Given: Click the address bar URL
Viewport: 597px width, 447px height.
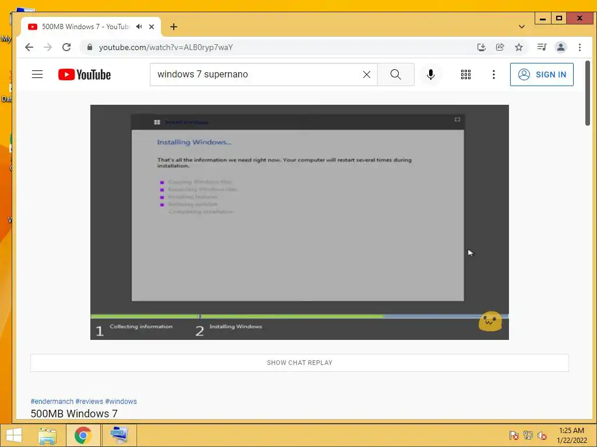Looking at the screenshot, I should pyautogui.click(x=166, y=47).
